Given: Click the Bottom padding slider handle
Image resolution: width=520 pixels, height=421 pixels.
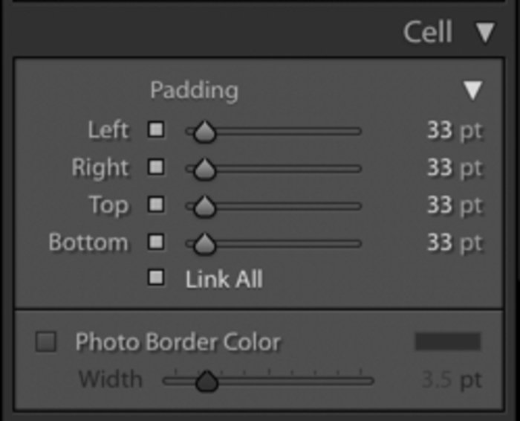Looking at the screenshot, I should 204,243.
